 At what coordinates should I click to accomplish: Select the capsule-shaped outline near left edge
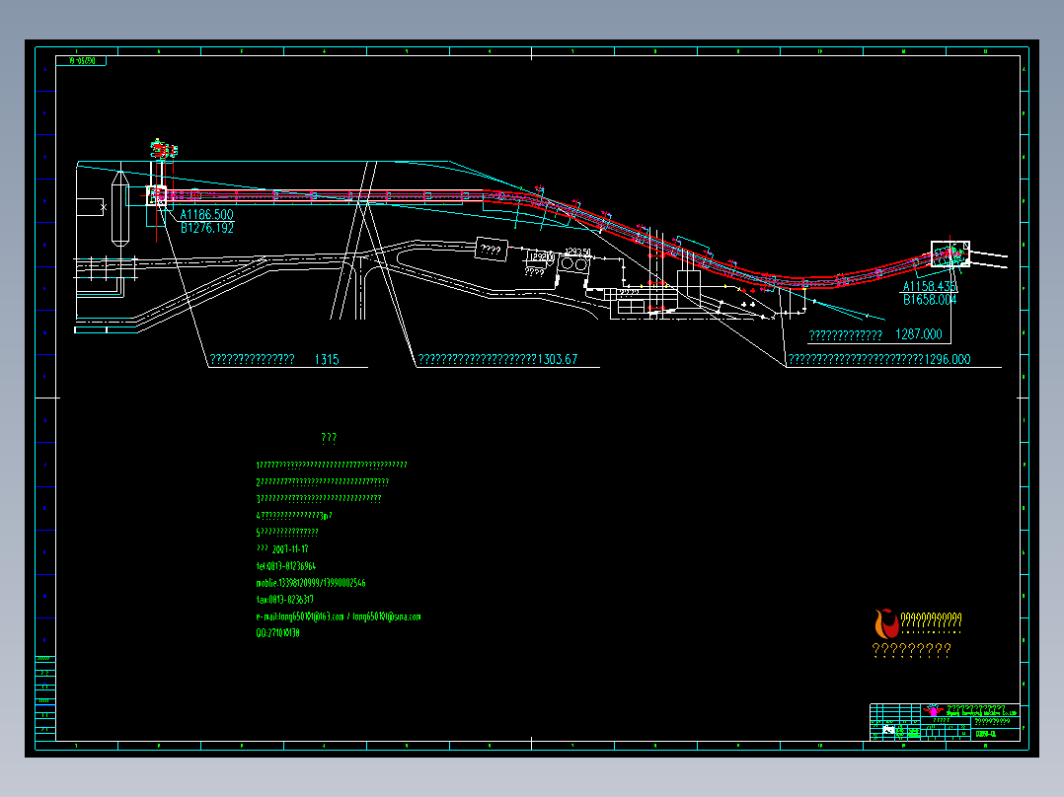coord(120,209)
